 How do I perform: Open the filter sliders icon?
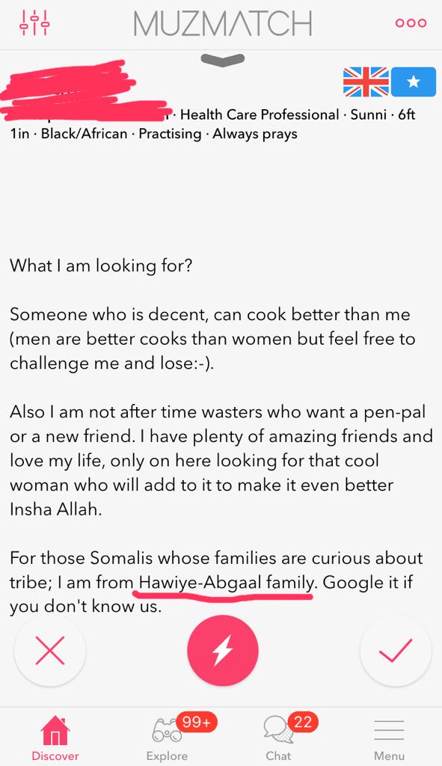pyautogui.click(x=34, y=23)
